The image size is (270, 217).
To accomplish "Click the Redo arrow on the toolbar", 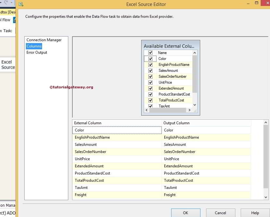I will coord(5,2).
